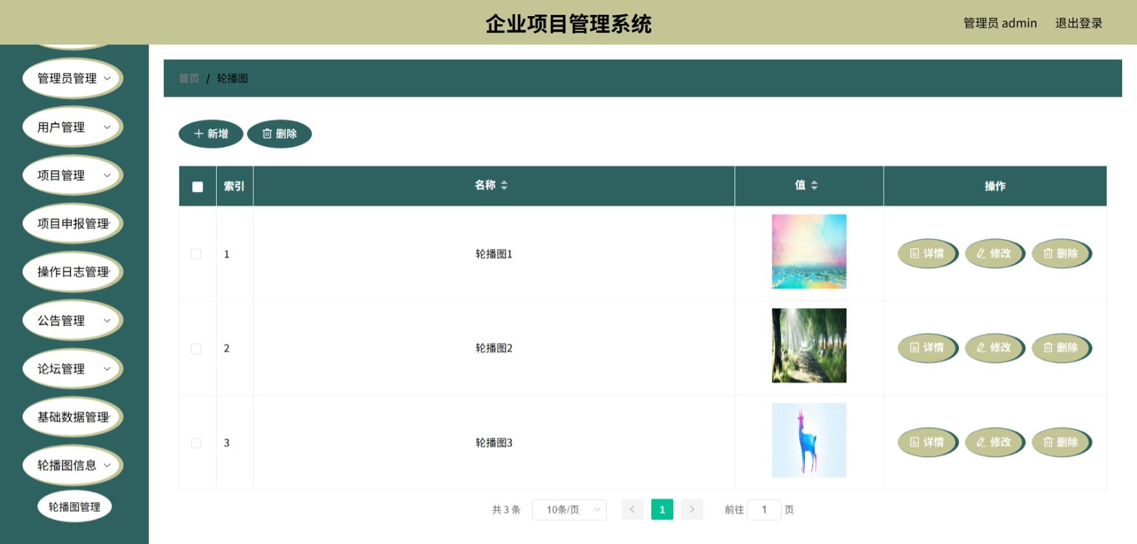Open 详情 for 轮播图1

coord(927,253)
